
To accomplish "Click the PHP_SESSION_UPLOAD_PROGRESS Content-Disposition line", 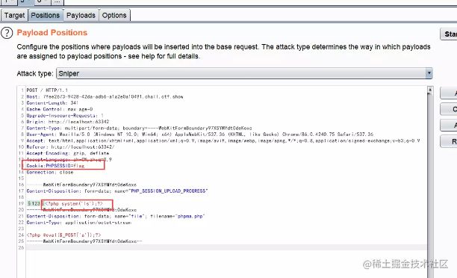I will click(x=117, y=191).
